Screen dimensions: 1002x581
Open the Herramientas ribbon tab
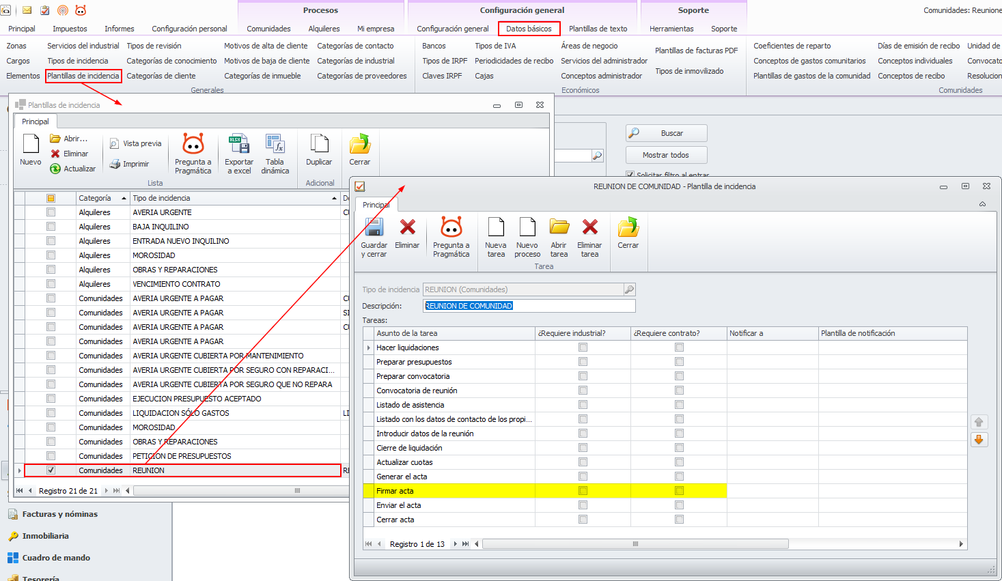click(x=671, y=29)
